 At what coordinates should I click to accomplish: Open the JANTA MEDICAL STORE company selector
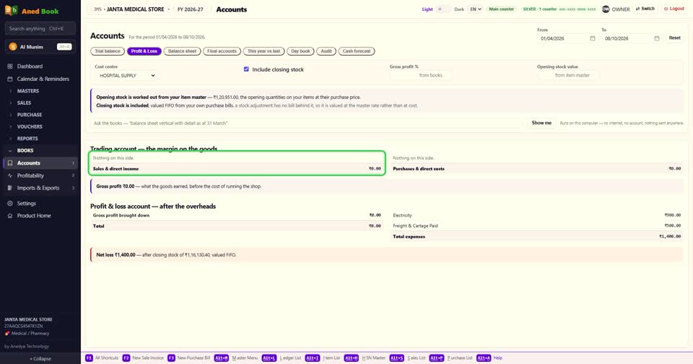point(131,9)
